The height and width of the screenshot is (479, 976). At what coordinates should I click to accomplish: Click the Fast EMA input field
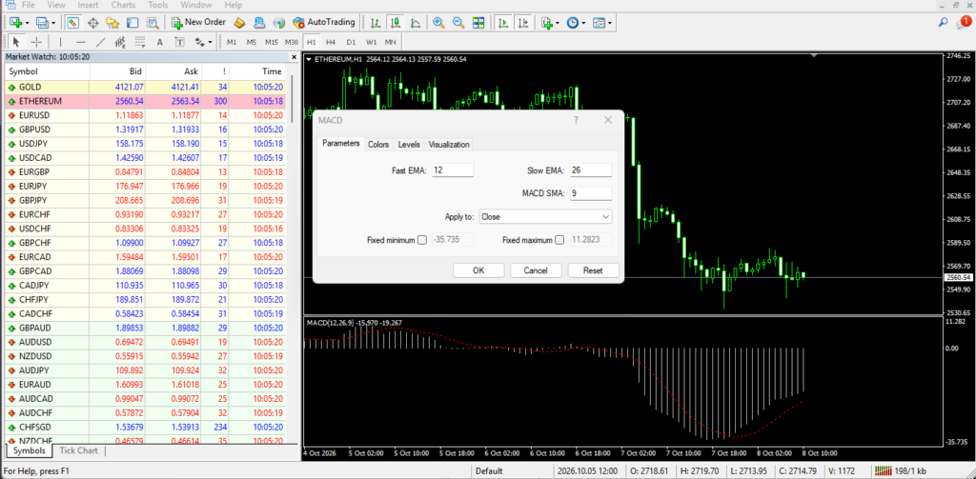pos(452,170)
